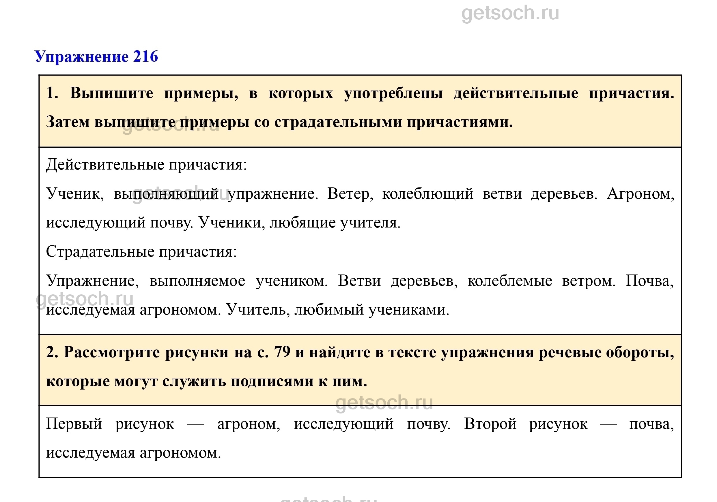Click the word 'колеблемые' in the answer
This screenshot has width=717, height=502.
(x=509, y=281)
